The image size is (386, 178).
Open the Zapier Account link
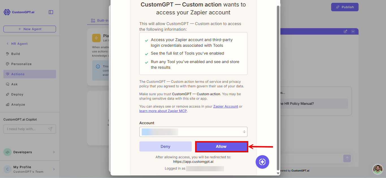[x=226, y=106]
